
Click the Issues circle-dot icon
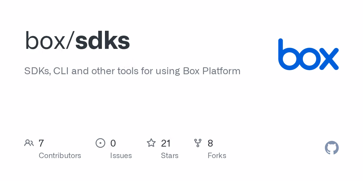[100, 143]
